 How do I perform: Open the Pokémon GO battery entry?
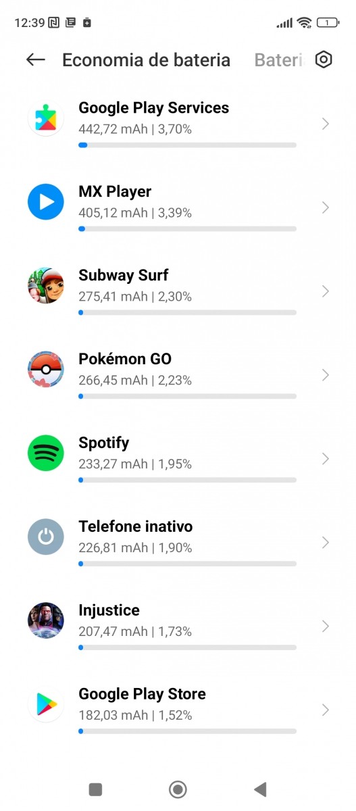click(x=178, y=376)
